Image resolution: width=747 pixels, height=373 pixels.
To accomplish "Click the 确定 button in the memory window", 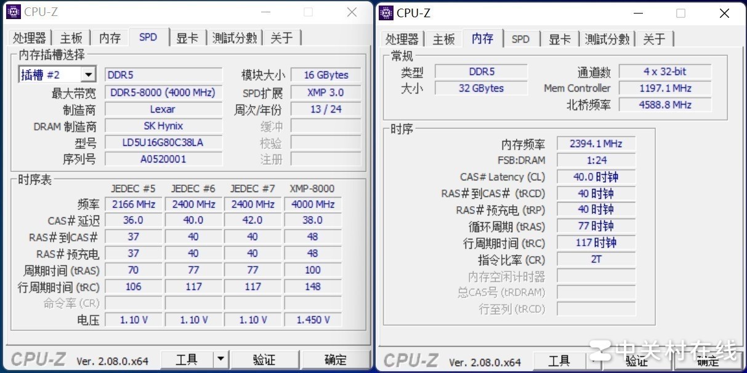I will 707,361.
